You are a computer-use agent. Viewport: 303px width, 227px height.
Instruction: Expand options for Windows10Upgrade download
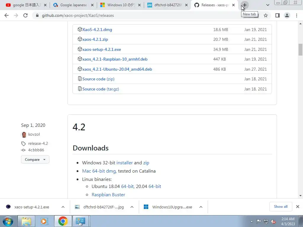[201, 207]
